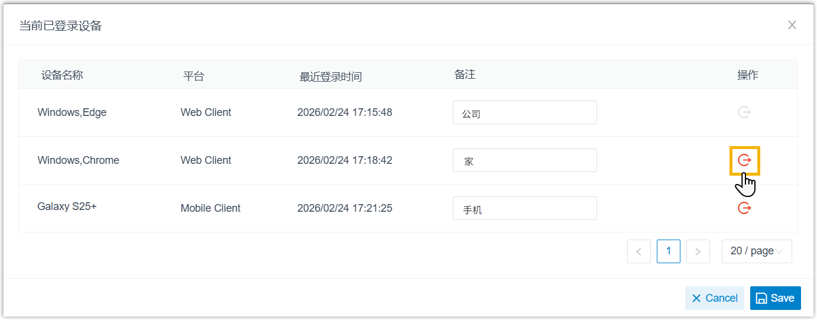817x320 pixels.
Task: Select the Galaxy S25+ device name
Action: point(67,207)
